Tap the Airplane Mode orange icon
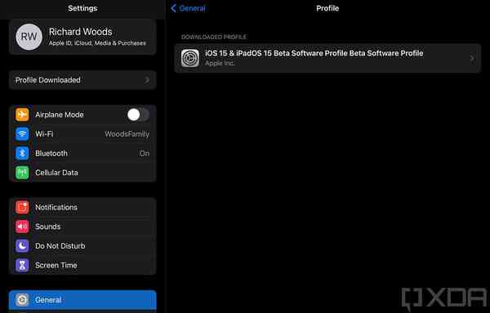Image resolution: width=490 pixels, height=313 pixels. point(22,115)
